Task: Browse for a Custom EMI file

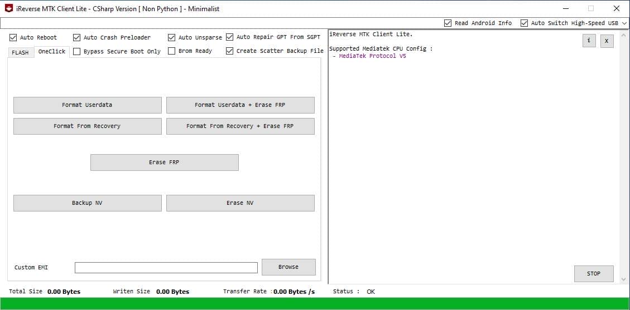Action: coord(288,267)
